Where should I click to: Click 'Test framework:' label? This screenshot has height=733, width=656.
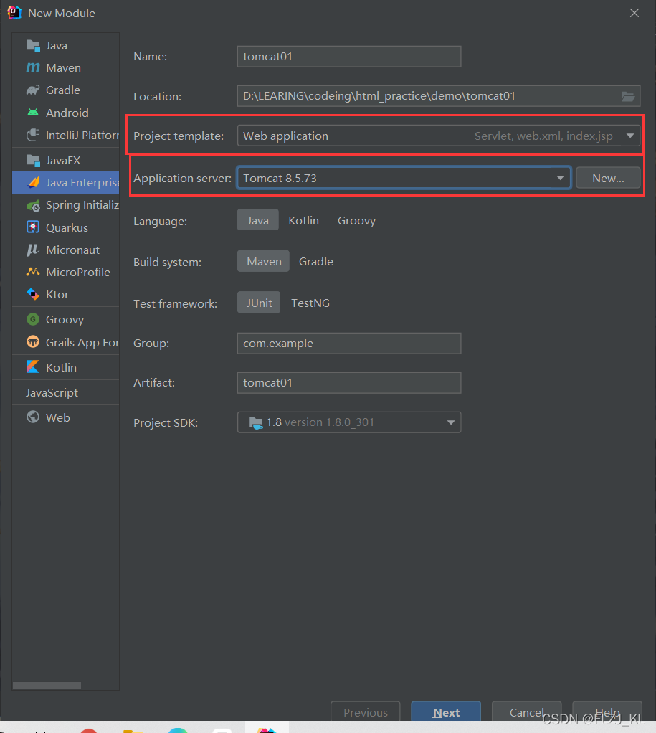[175, 303]
